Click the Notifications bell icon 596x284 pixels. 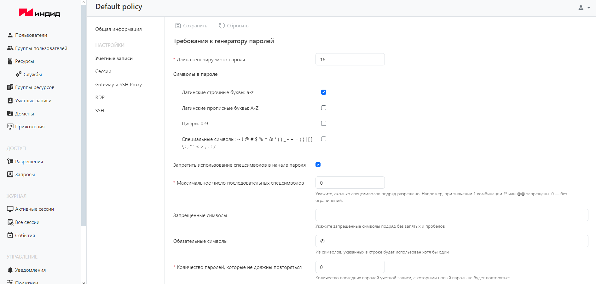pyautogui.click(x=10, y=270)
